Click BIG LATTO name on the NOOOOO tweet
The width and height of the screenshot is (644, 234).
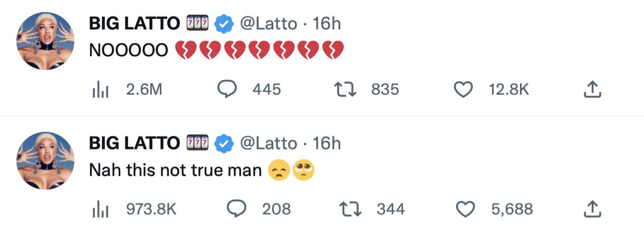pyautogui.click(x=135, y=23)
